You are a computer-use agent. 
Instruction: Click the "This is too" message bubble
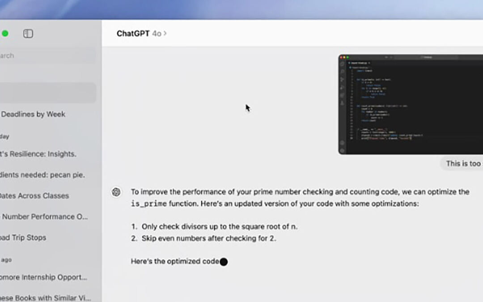[462, 164]
